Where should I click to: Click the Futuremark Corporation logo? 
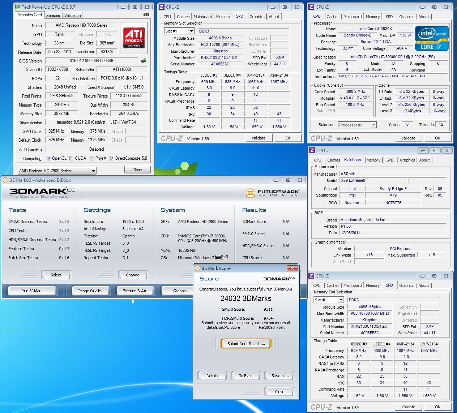(273, 193)
